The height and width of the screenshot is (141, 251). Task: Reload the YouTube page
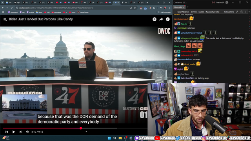(x=11, y=8)
